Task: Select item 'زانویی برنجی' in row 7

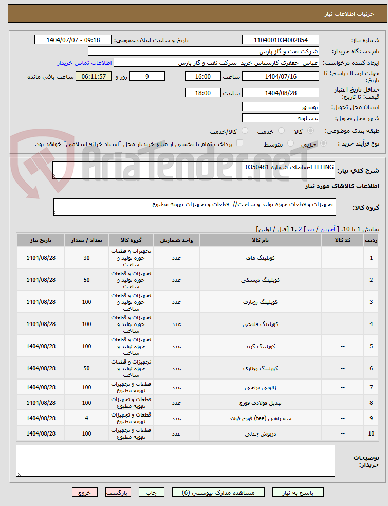Action: [260, 387]
